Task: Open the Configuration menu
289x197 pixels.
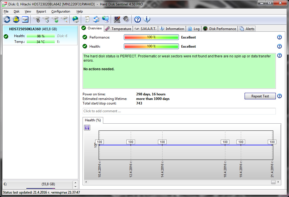Action: point(61,11)
